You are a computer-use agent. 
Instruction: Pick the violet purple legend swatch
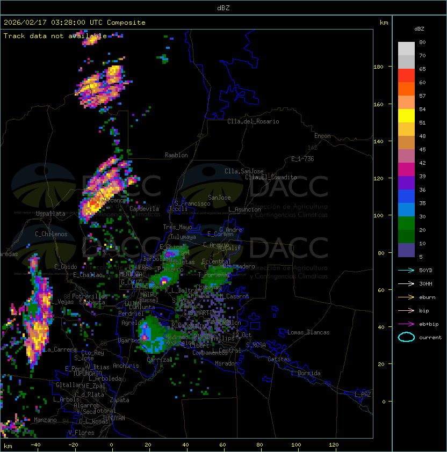[x=406, y=183]
